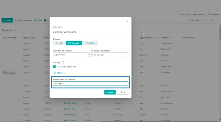The width and height of the screenshot is (221, 122).
Task: Open Easy Auto Repair link in 11/29/2021 row
Action: (x=70, y=103)
